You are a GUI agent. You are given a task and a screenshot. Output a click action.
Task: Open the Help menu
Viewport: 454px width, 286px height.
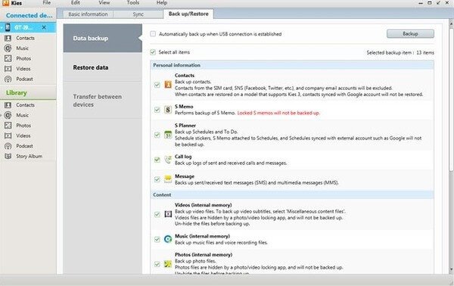click(x=162, y=2)
